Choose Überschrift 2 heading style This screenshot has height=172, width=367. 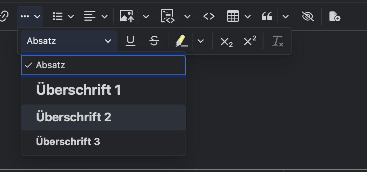coord(74,117)
